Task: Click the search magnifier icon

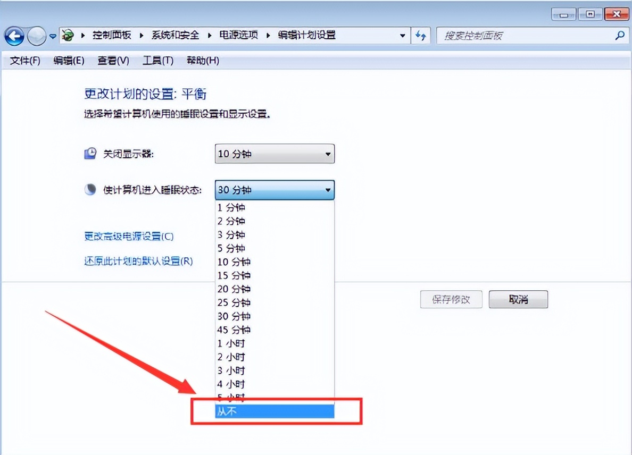Action: (x=620, y=35)
